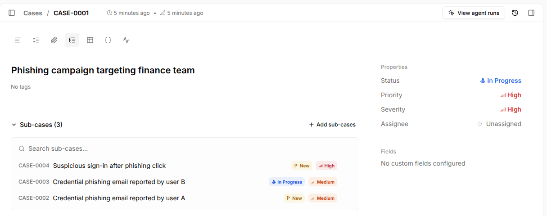Screen dimensions: 547x216
Task: Click the Fields heading
Action: click(389, 152)
